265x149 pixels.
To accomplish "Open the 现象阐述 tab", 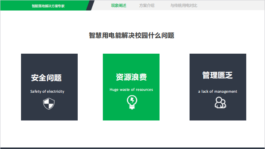I will click(x=119, y=6).
